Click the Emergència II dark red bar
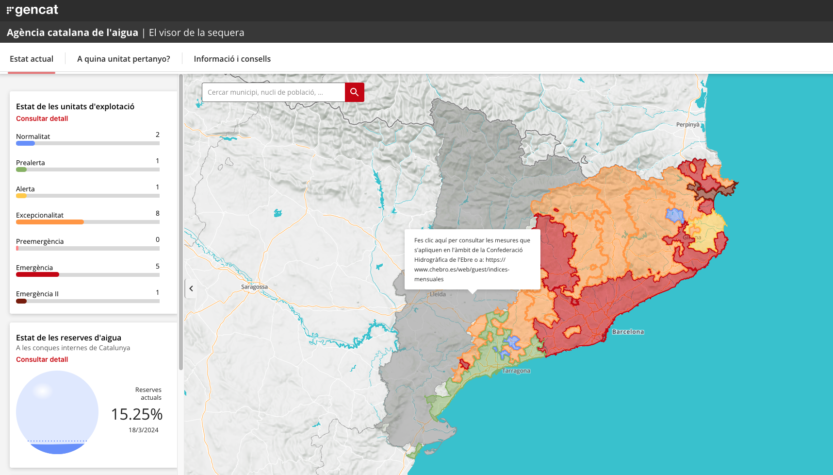Screen dimensions: 833x475 pos(21,301)
